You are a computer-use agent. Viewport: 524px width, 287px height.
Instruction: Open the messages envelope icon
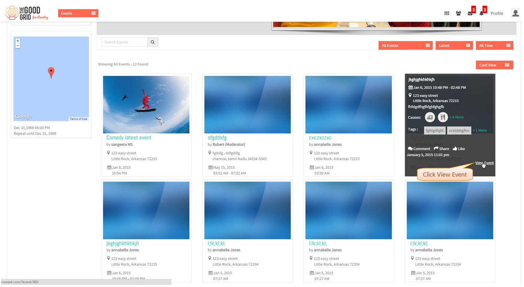tap(470, 13)
